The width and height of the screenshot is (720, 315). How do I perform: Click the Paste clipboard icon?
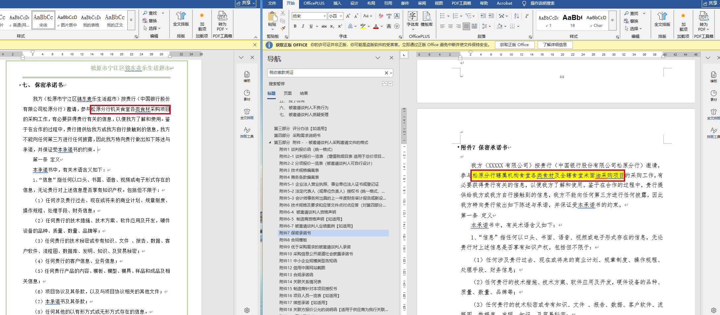(272, 17)
